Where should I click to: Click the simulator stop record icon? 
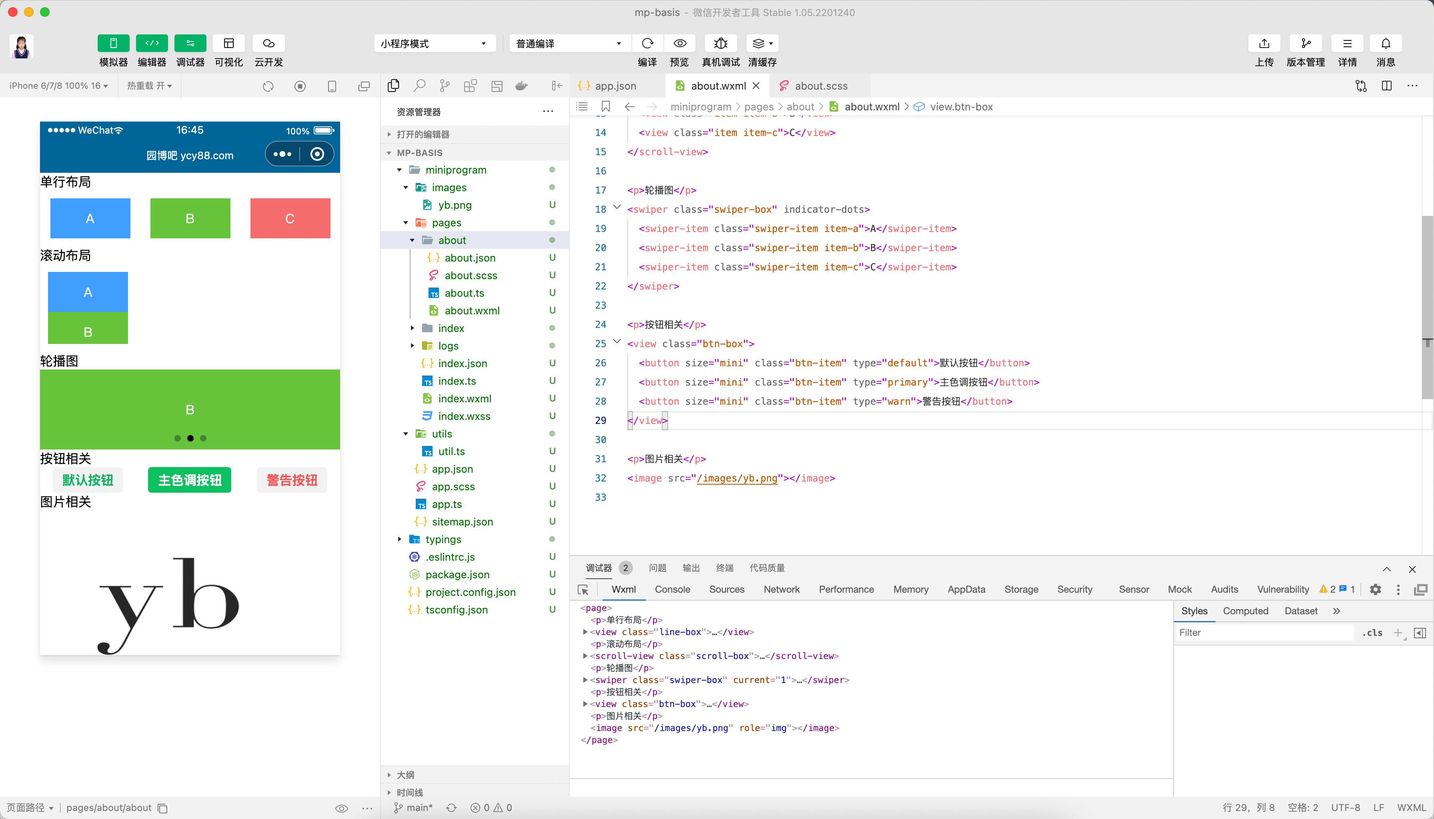(x=300, y=86)
